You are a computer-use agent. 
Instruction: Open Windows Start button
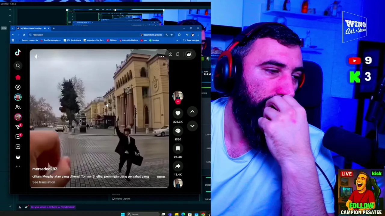123,214
